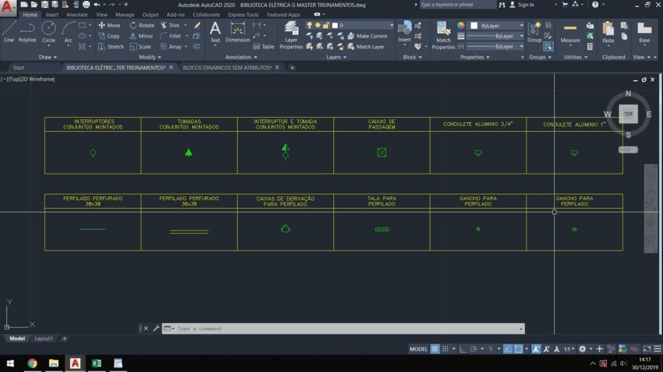
Task: Expand the Draw panel
Action: coord(48,57)
